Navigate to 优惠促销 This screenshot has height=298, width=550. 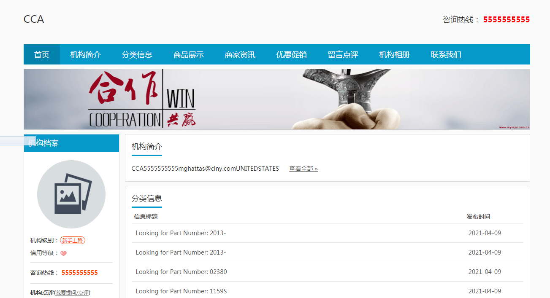(291, 55)
